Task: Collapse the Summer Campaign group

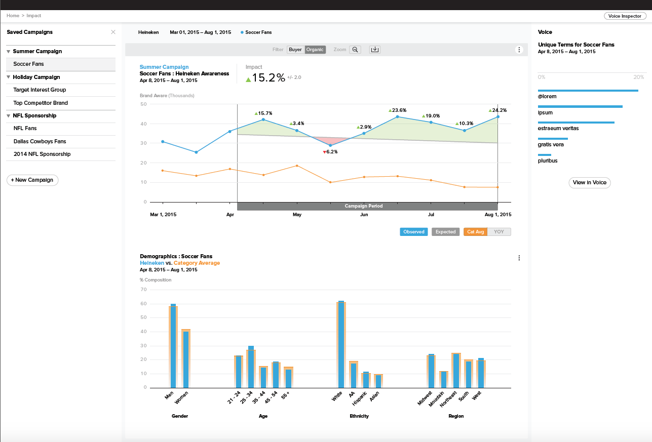Action: coord(9,52)
